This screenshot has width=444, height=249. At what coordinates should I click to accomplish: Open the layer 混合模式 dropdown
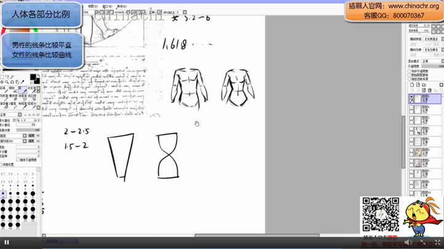tap(432, 61)
